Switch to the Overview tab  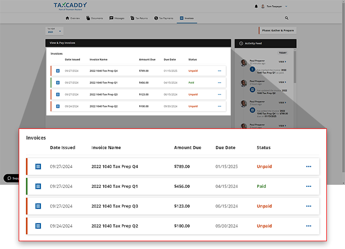click(73, 18)
